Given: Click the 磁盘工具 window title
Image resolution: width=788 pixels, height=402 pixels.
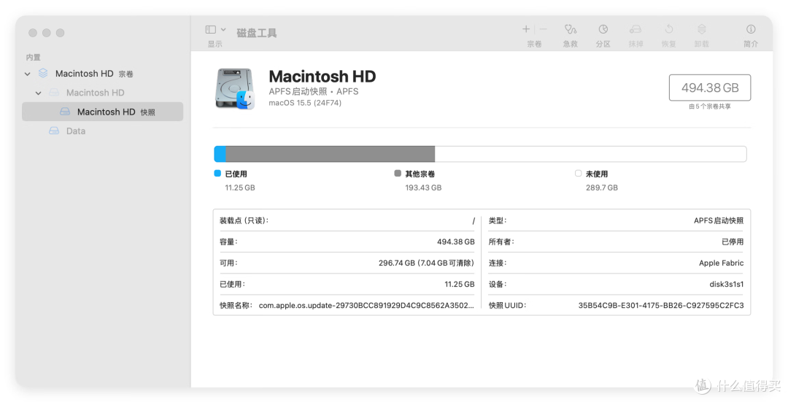Looking at the screenshot, I should click(x=257, y=33).
